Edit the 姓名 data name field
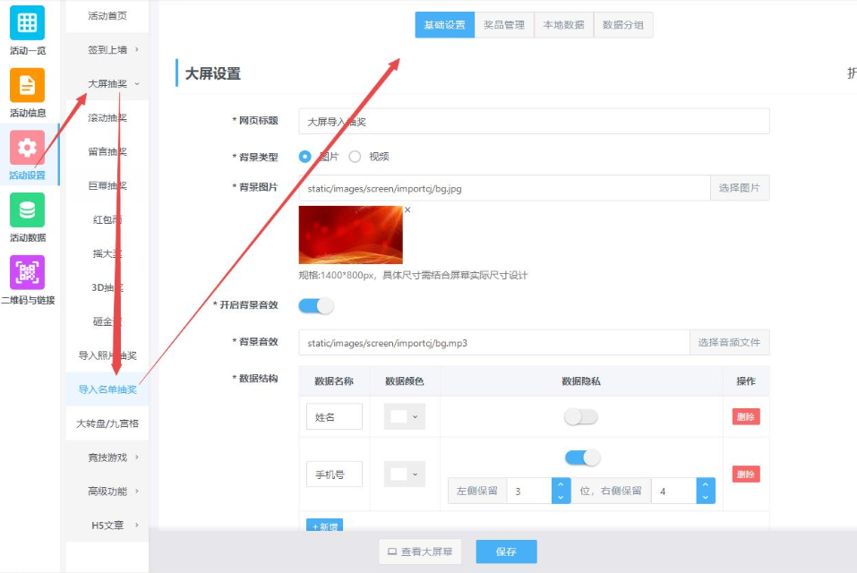Image resolution: width=857 pixels, height=573 pixels. pos(335,417)
